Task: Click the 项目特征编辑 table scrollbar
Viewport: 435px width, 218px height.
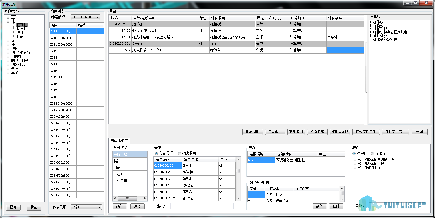Action: [x=342, y=194]
